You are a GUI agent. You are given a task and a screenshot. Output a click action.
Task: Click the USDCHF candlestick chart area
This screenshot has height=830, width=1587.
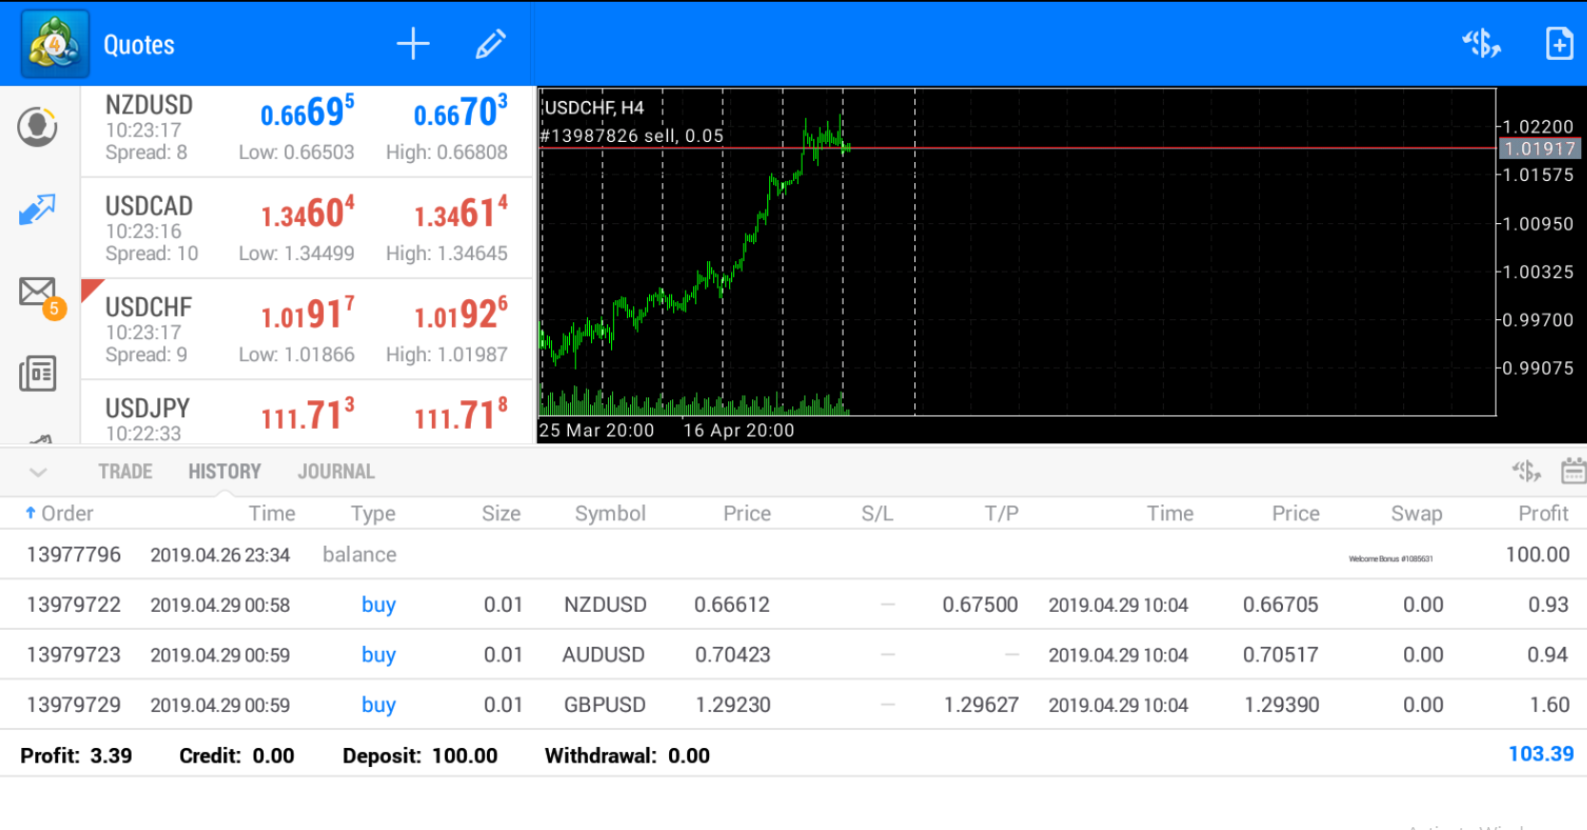click(x=1017, y=252)
